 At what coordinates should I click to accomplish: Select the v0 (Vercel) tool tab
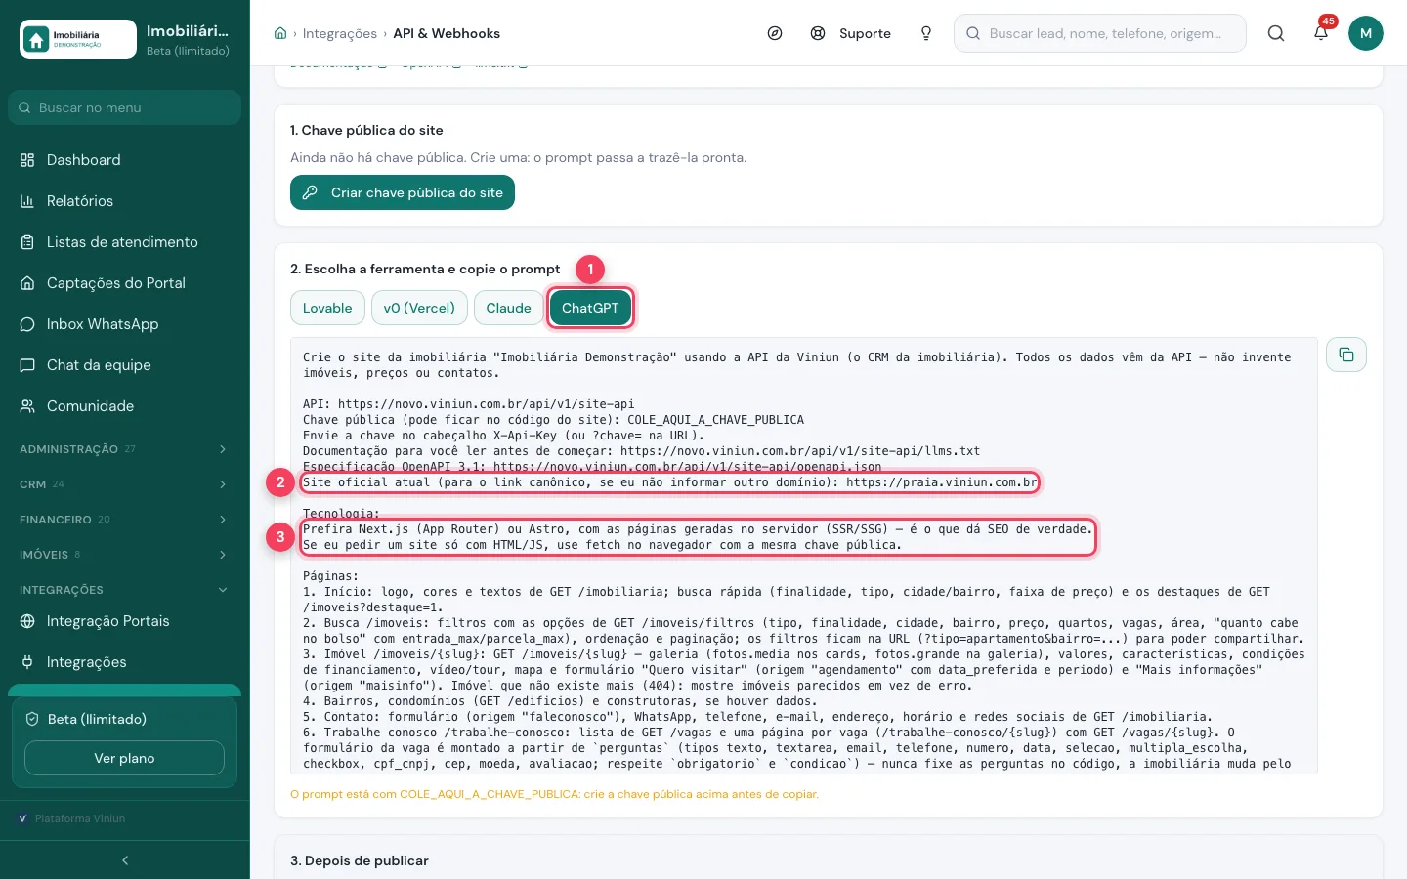tap(419, 308)
